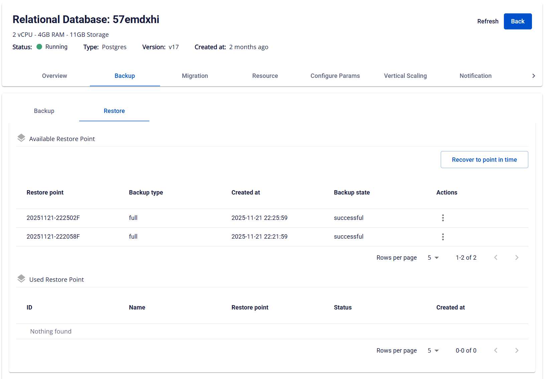This screenshot has height=379, width=547.
Task: Go to next page of Used Restore Points
Action: [517, 350]
